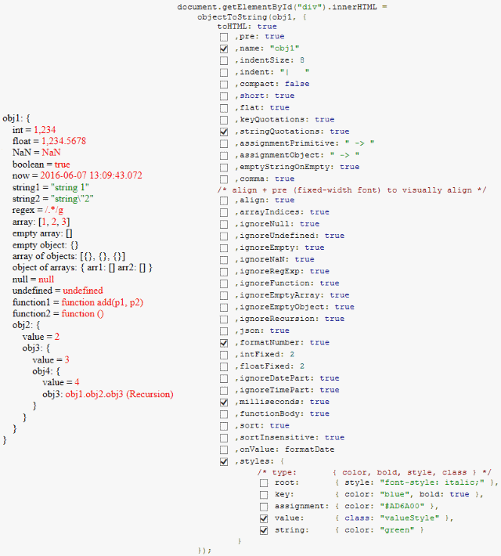Click the "object of arrays" line
This screenshot has width=501, height=556.
(x=82, y=268)
